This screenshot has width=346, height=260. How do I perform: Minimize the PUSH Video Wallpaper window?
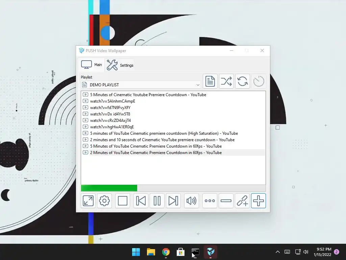[231, 51]
